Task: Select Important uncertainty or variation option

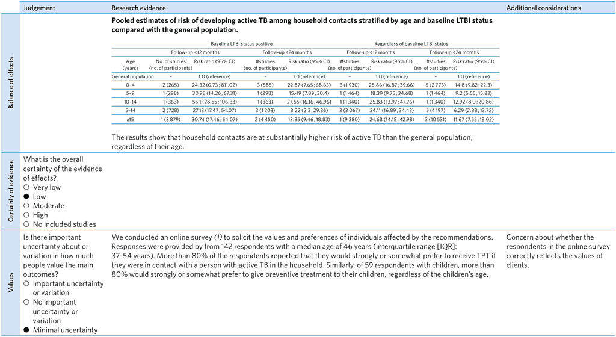Action: tap(63, 288)
